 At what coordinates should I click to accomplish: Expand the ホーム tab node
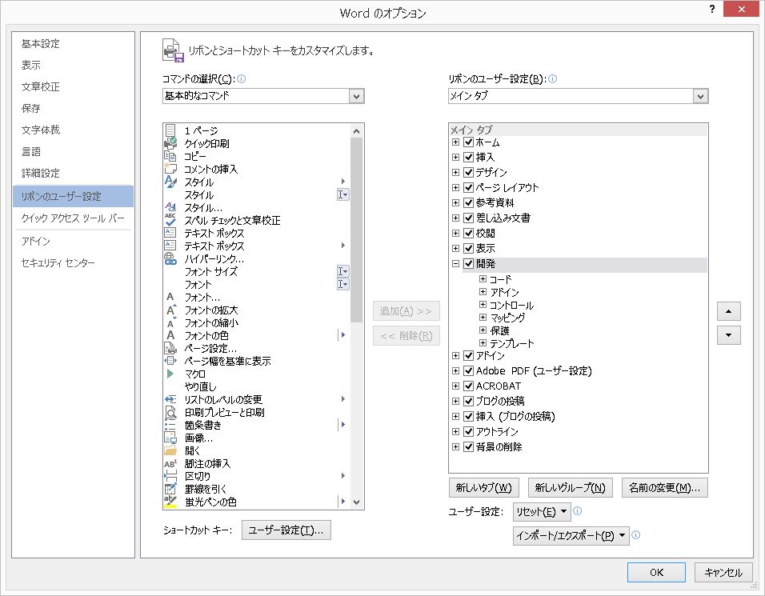(x=455, y=142)
